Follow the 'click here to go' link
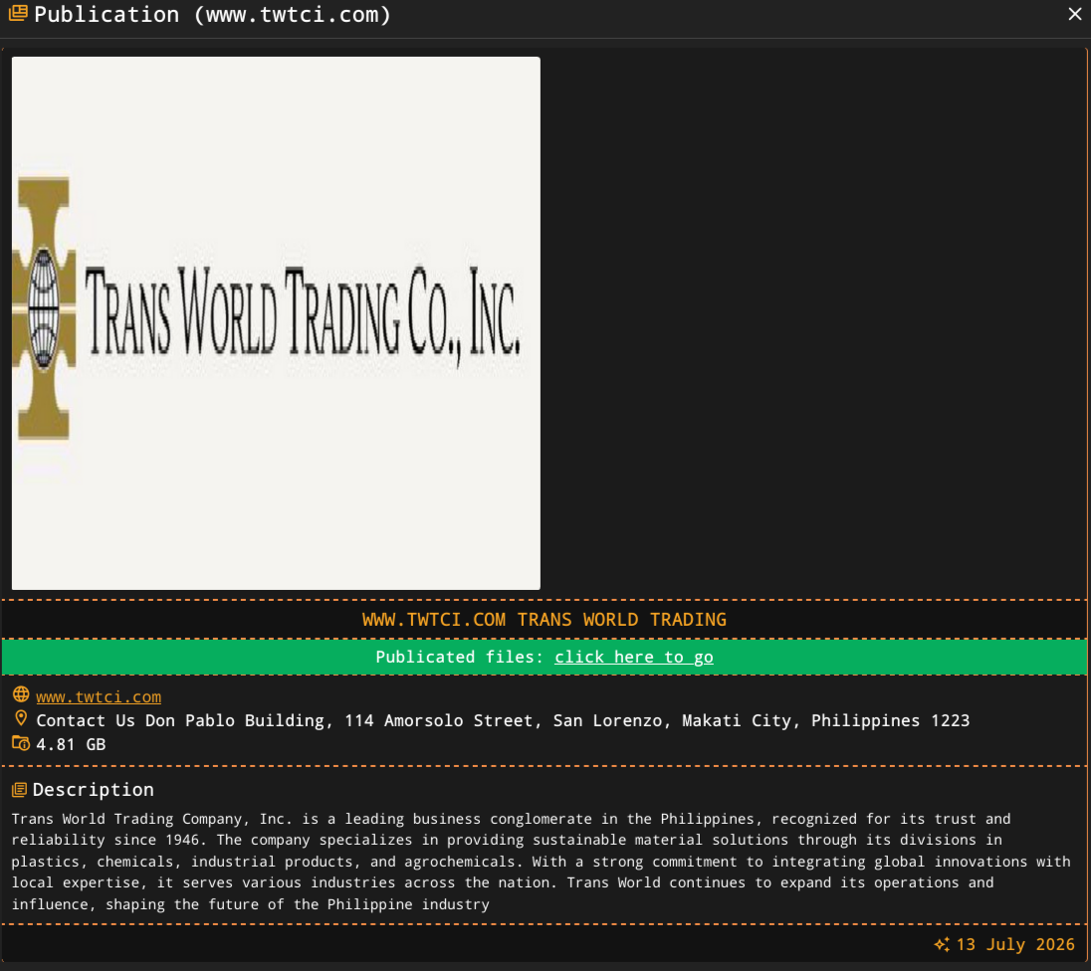The image size is (1091, 971). coord(633,657)
